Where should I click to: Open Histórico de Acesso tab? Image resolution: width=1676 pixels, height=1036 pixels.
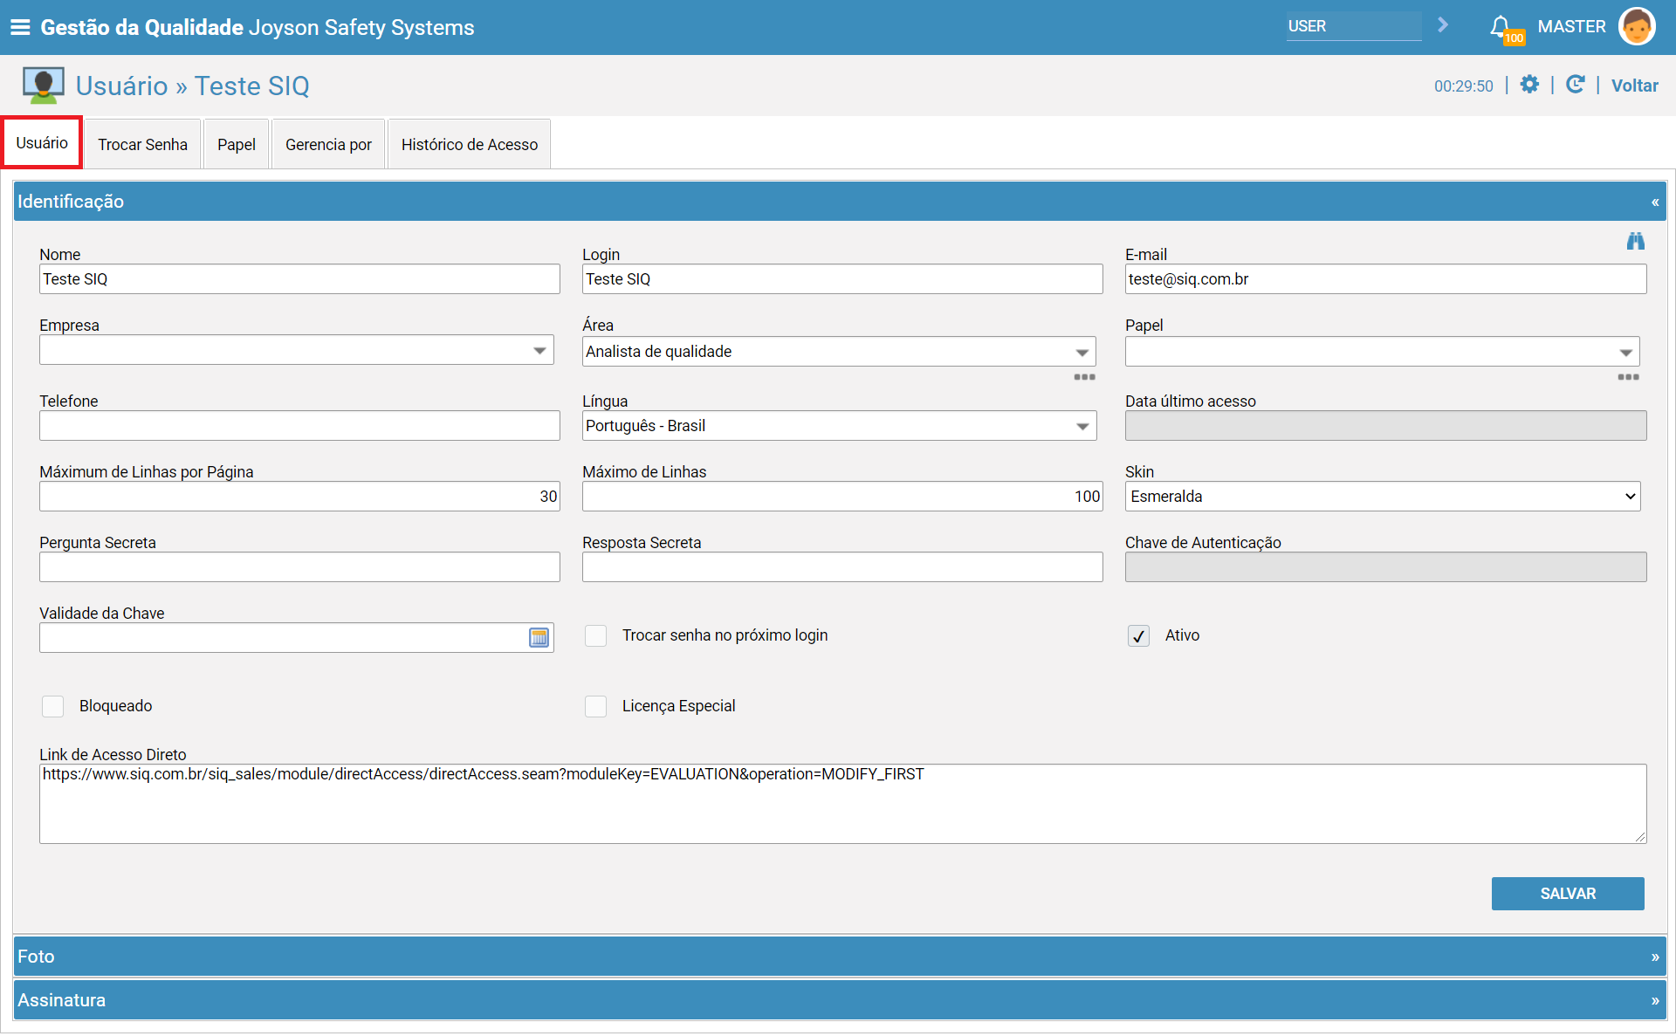click(x=470, y=144)
